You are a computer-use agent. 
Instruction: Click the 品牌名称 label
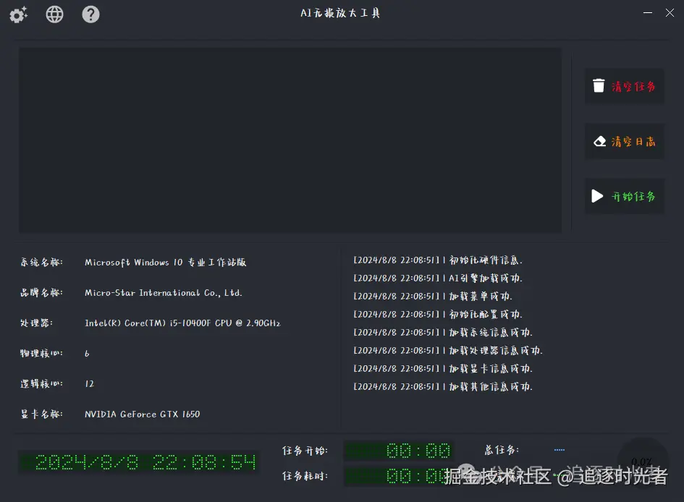pos(41,292)
